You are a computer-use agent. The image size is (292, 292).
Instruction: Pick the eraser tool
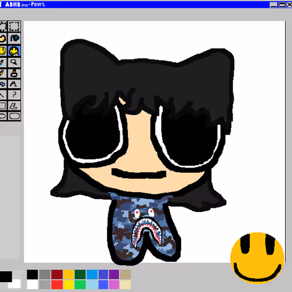point(3,39)
